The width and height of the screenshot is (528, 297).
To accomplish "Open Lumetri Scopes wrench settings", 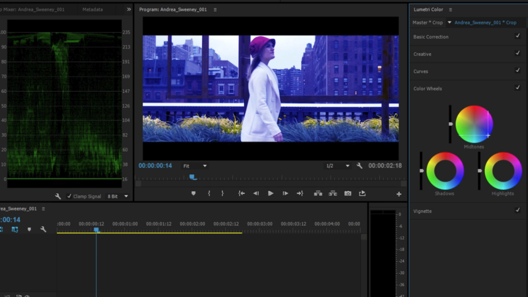I will tap(58, 196).
